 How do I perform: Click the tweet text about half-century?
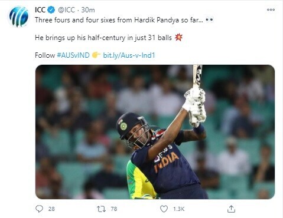tap(103, 38)
